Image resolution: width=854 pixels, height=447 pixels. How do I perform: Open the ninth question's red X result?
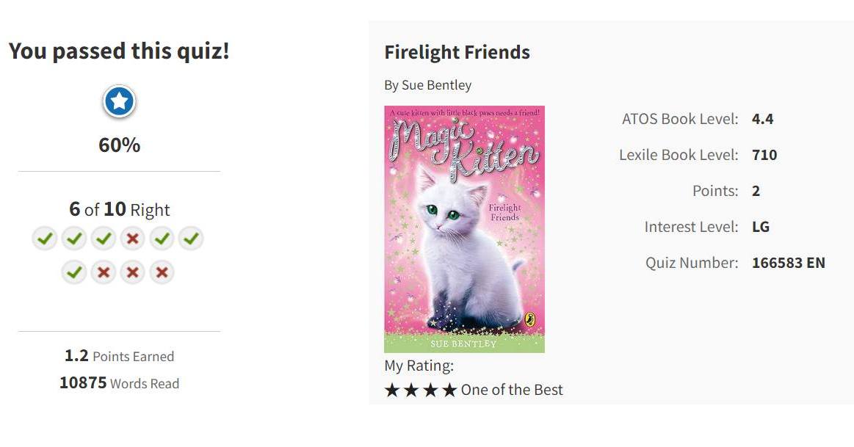click(x=132, y=272)
